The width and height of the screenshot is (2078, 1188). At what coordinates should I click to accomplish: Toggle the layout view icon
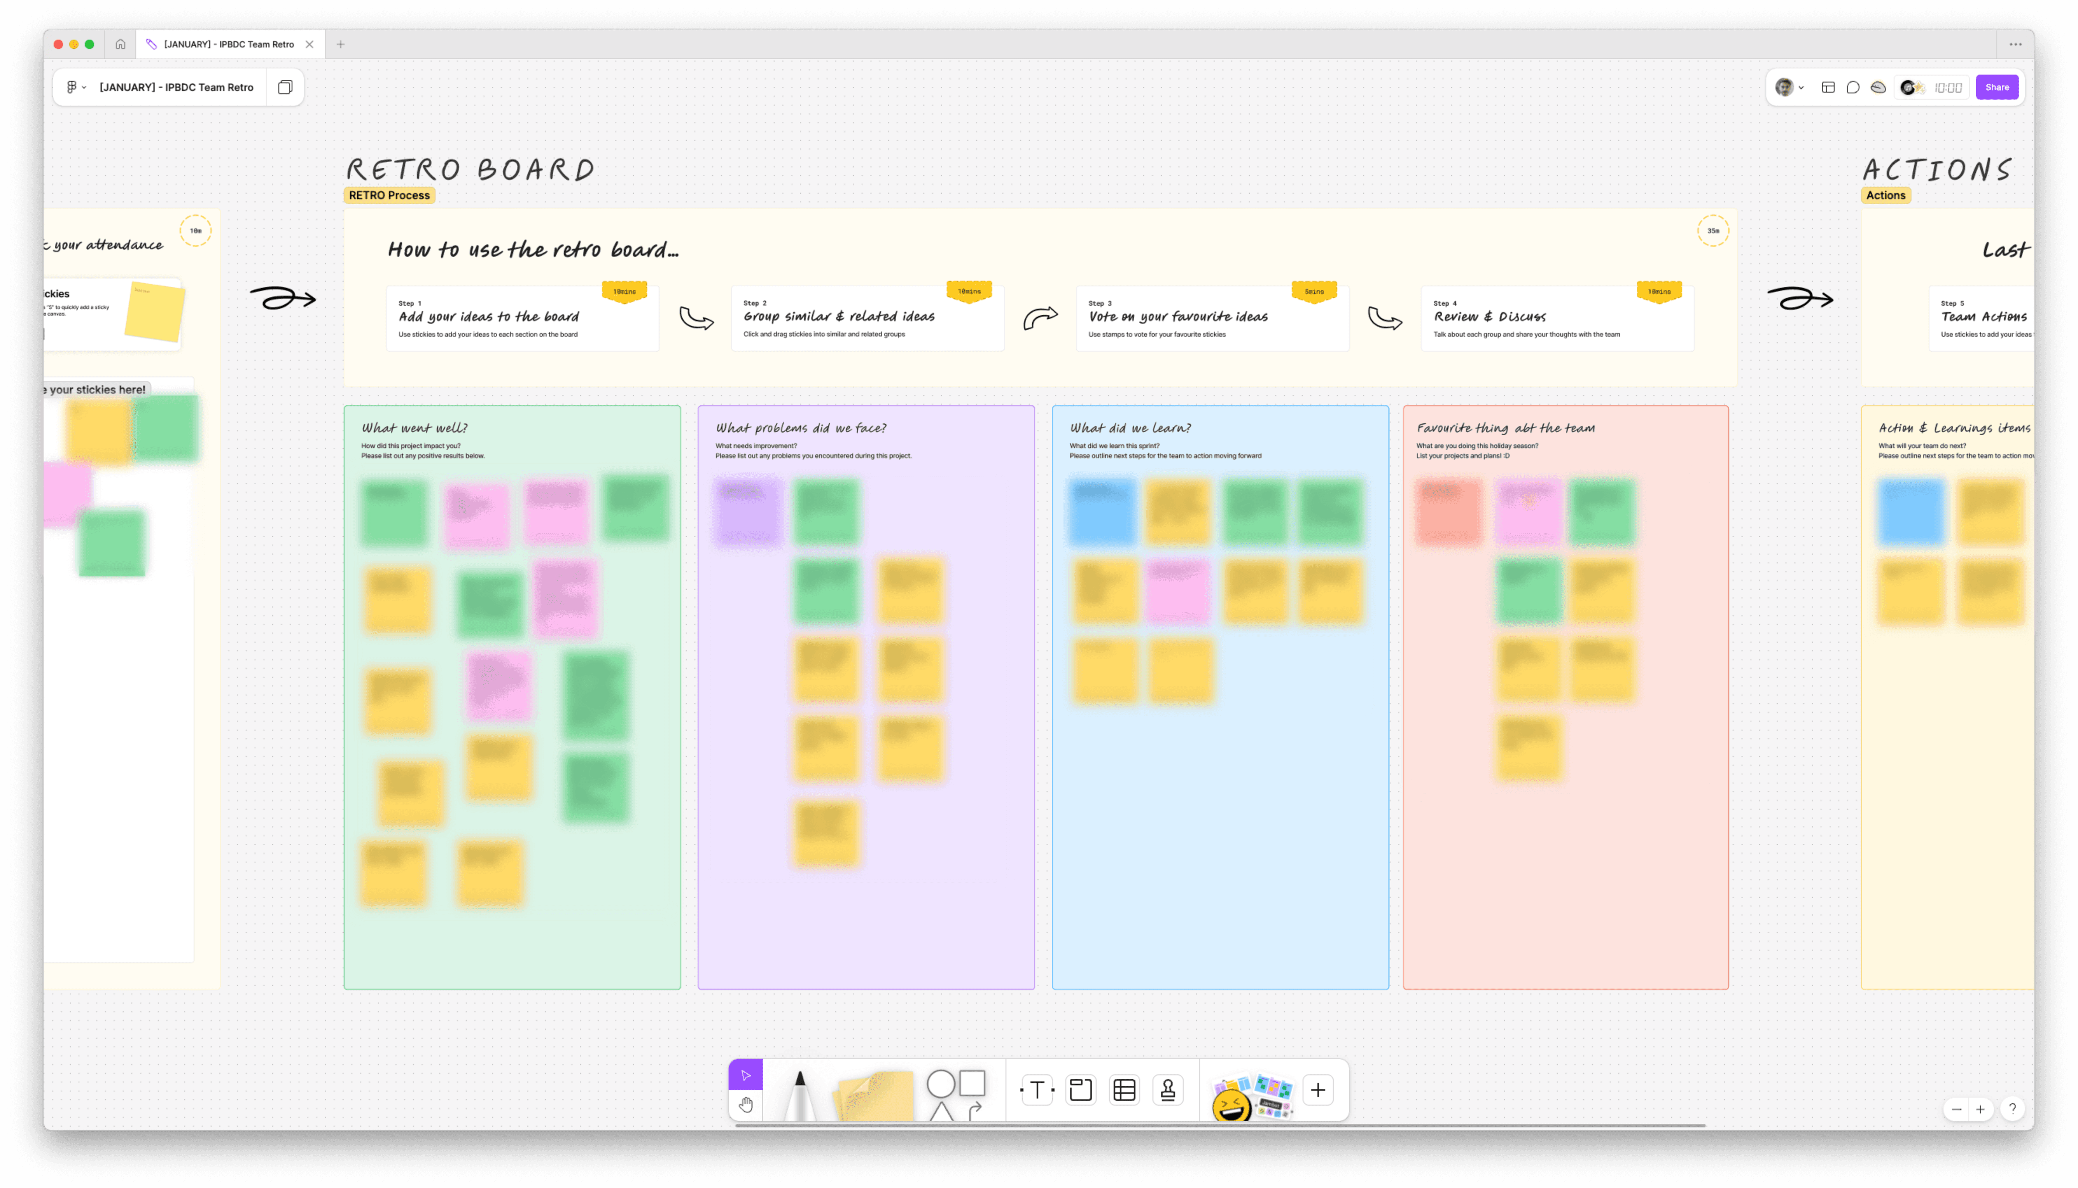1828,87
